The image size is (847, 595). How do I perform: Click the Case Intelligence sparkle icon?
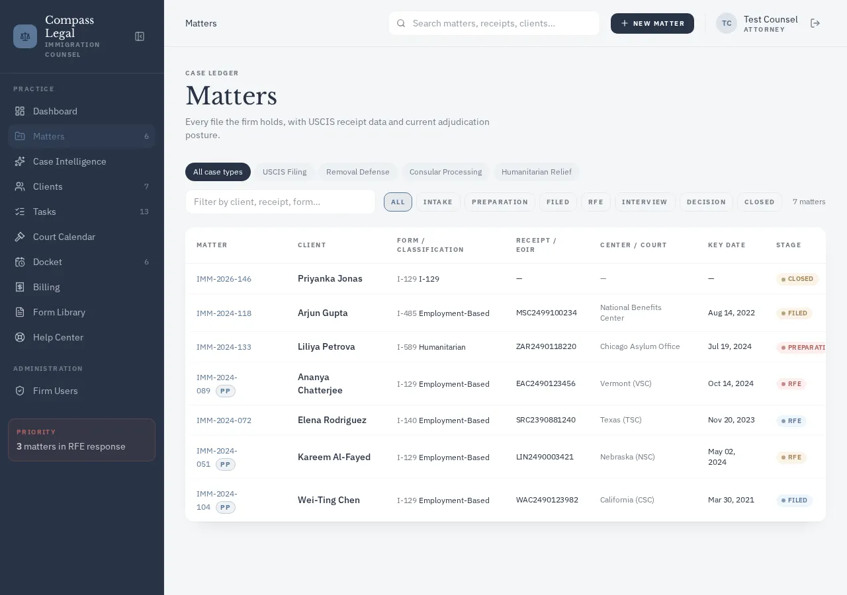[20, 161]
